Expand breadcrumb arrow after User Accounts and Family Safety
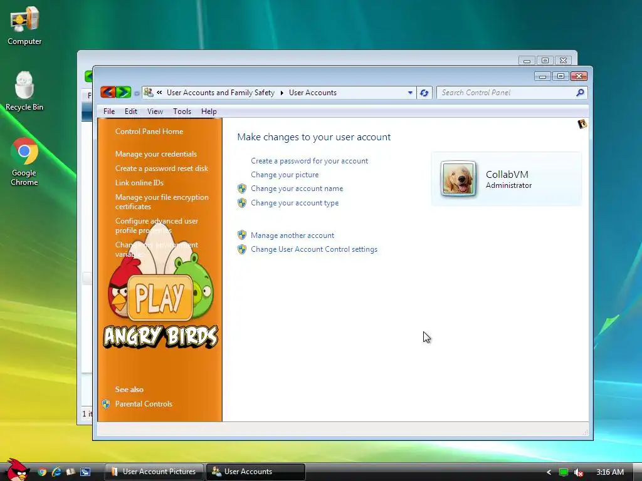The image size is (642, 481). coord(282,93)
